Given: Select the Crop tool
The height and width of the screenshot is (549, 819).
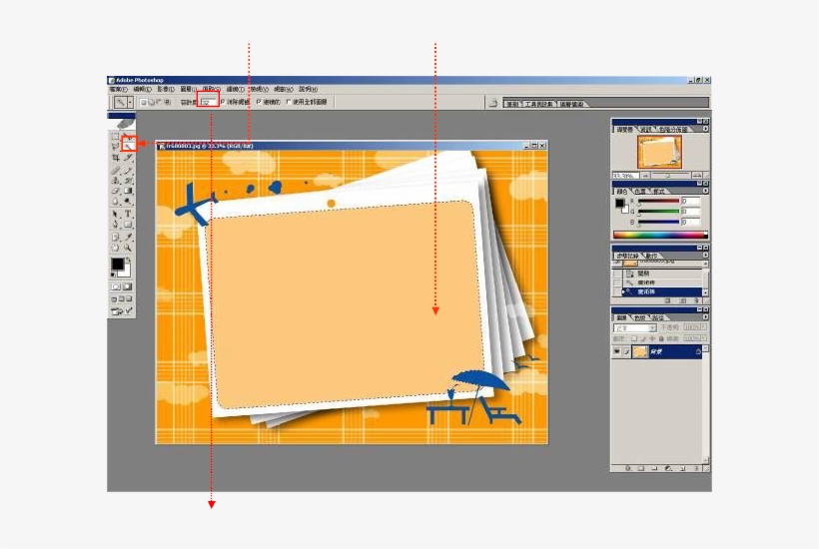Looking at the screenshot, I should 116,158.
